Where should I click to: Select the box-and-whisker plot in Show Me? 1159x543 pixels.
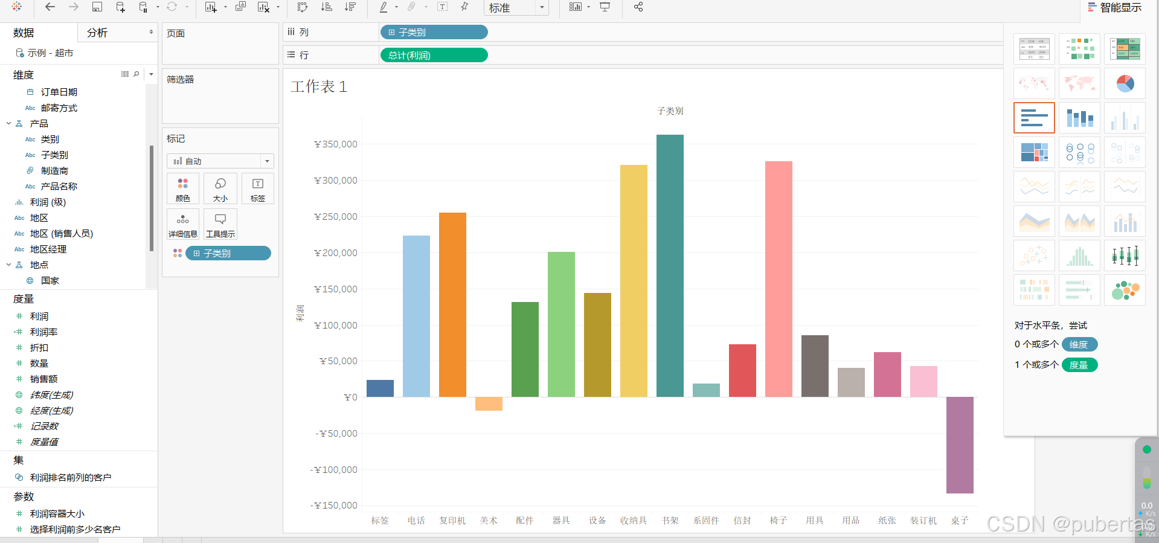1125,255
